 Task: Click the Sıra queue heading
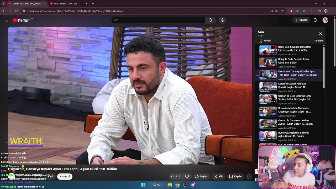(x=261, y=32)
